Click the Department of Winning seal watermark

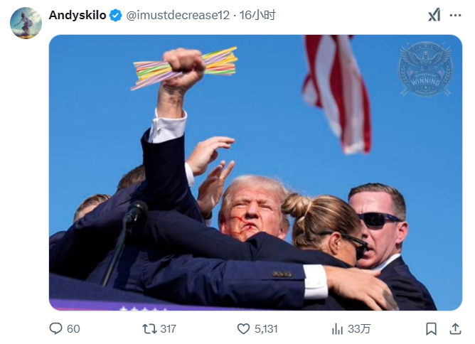(x=426, y=69)
